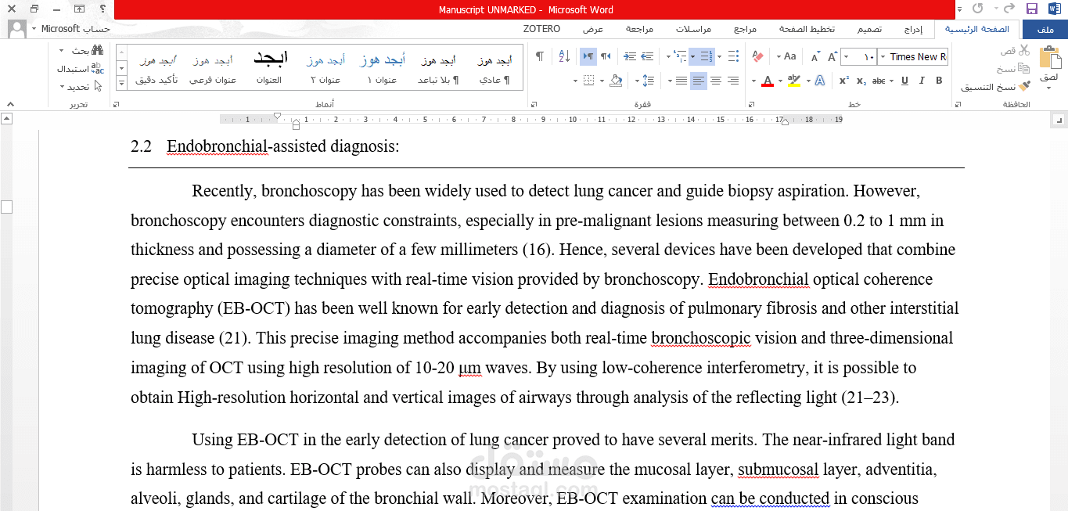Image resolution: width=1068 pixels, height=511 pixels.
Task: Increase font size with Grow Font
Action: click(x=831, y=56)
